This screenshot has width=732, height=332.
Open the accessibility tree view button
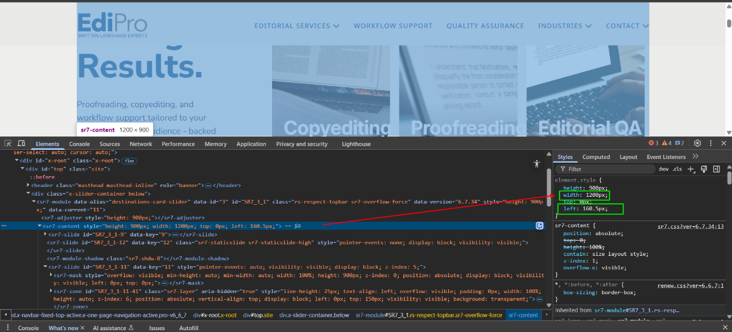(x=537, y=163)
